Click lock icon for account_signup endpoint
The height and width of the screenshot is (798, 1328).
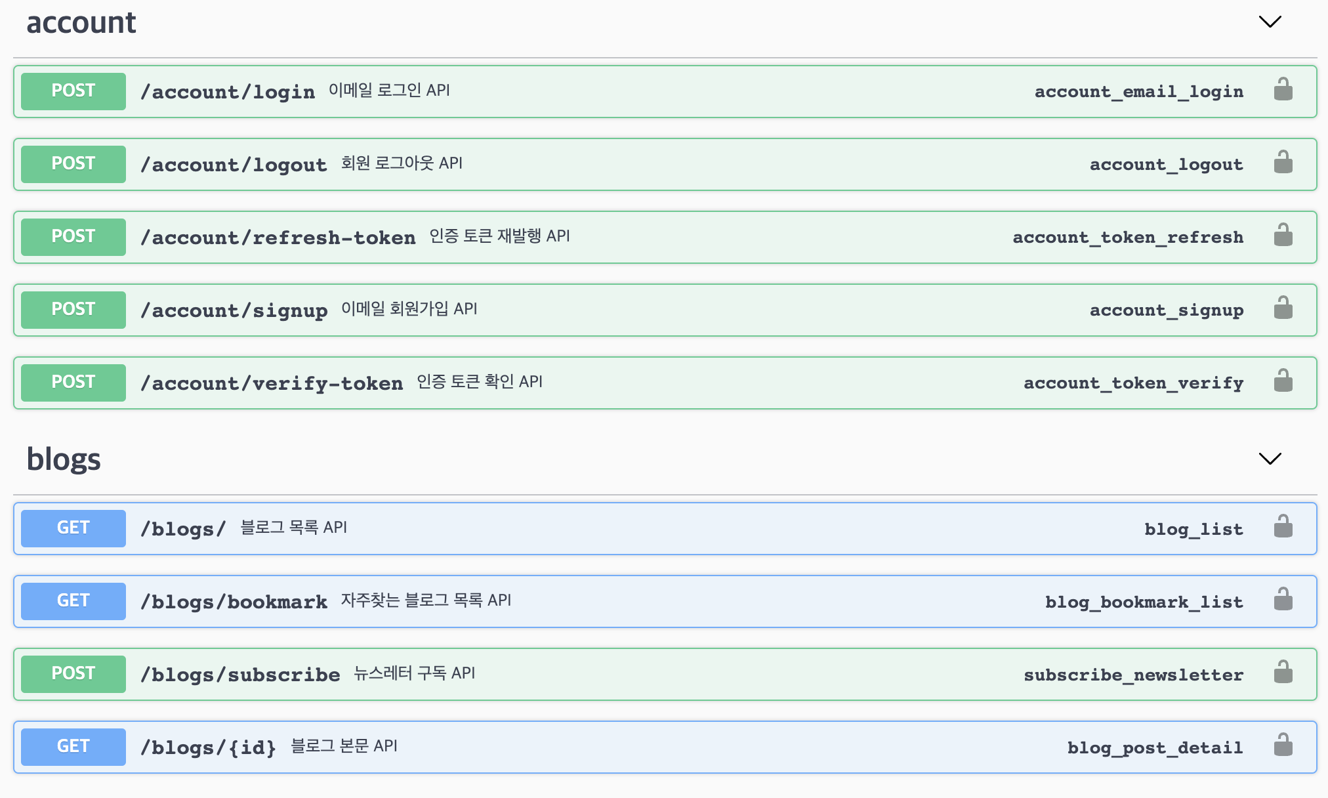tap(1283, 308)
